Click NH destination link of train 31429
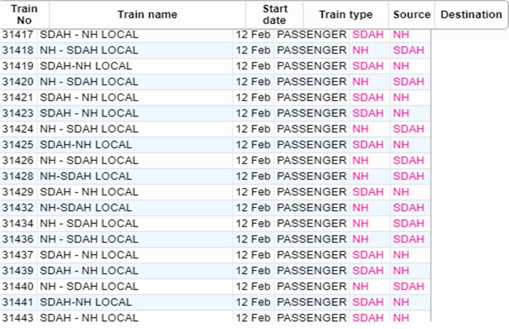 click(401, 192)
